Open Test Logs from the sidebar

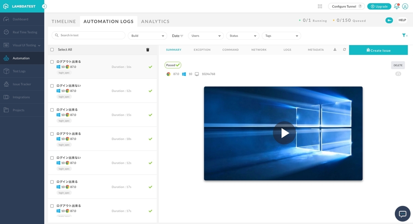22,71
